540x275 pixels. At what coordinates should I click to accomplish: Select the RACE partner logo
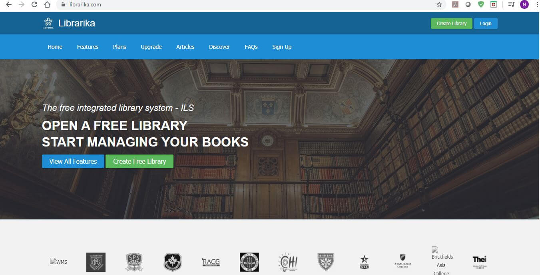pos(211,262)
